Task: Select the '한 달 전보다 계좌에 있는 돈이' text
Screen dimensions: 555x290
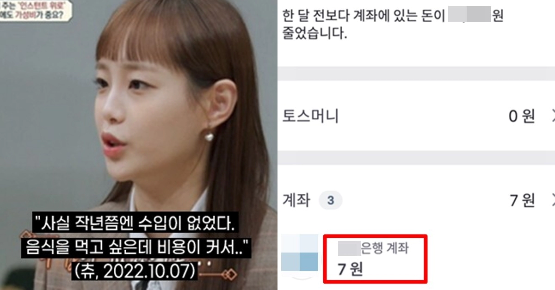Action: [x=364, y=16]
